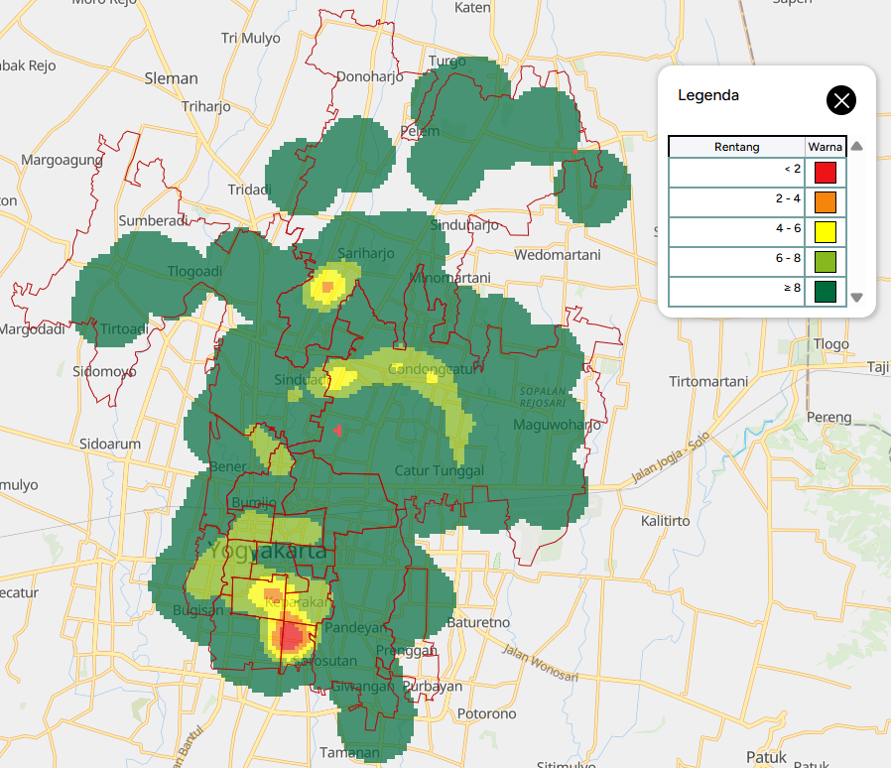This screenshot has width=891, height=768.
Task: Select the '6 - 8' range cell
Action: pos(736,262)
